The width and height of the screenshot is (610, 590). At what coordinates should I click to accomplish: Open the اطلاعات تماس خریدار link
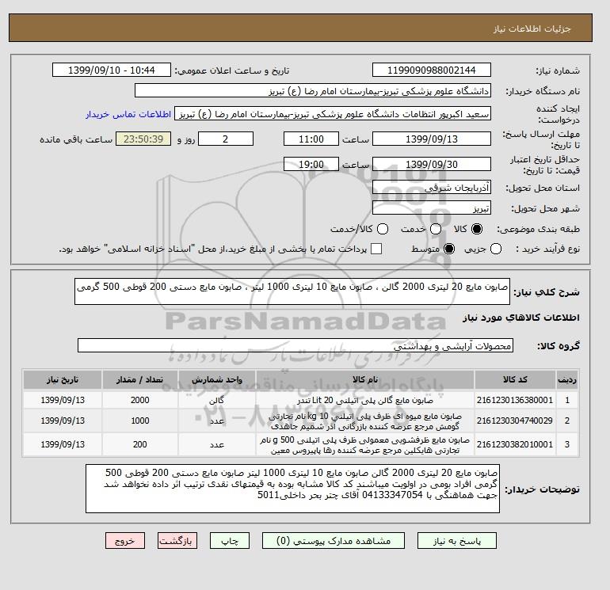pos(128,114)
